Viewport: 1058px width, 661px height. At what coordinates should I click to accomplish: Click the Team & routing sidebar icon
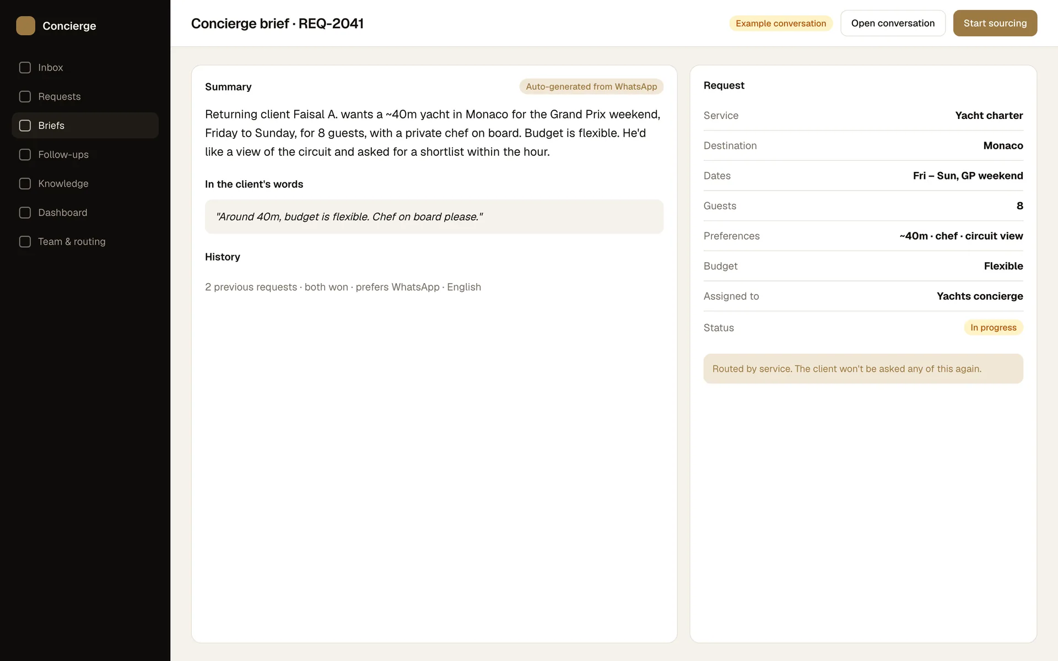(x=25, y=242)
